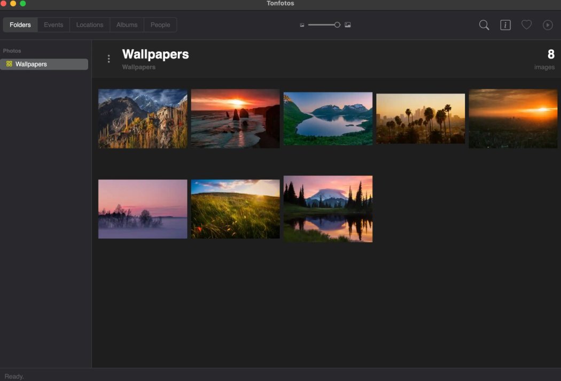Open palm trees city skyline thumbnail

[x=421, y=119]
